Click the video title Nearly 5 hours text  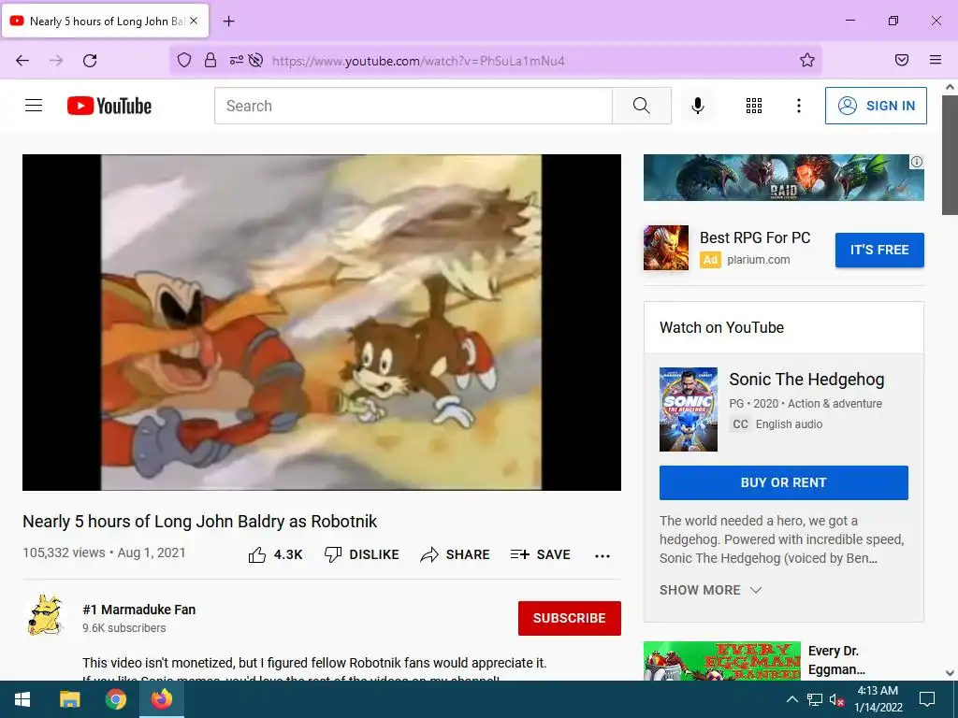point(200,522)
